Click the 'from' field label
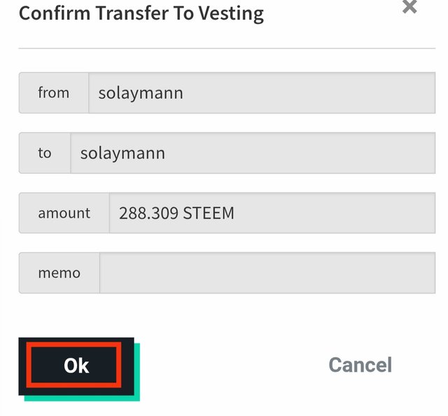Viewport: 448px width, 416px height. pyautogui.click(x=54, y=92)
